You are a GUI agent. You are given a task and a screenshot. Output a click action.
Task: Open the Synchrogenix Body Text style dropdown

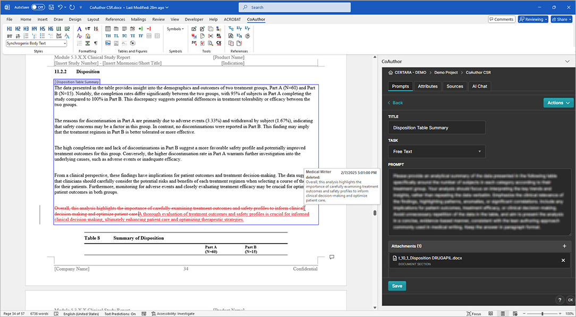tap(65, 44)
